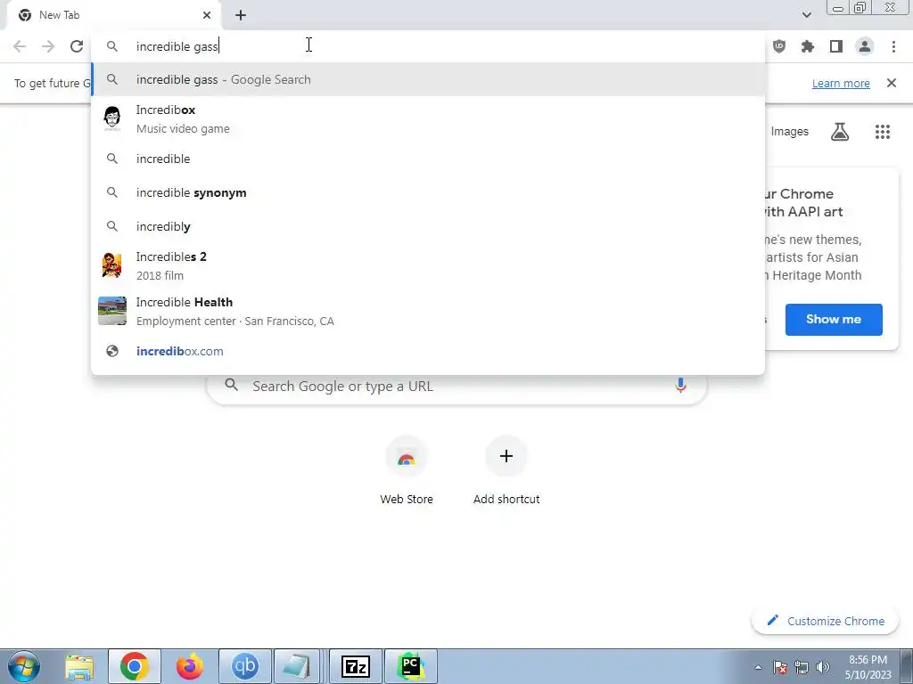Open qBittorrent from the taskbar

(245, 666)
